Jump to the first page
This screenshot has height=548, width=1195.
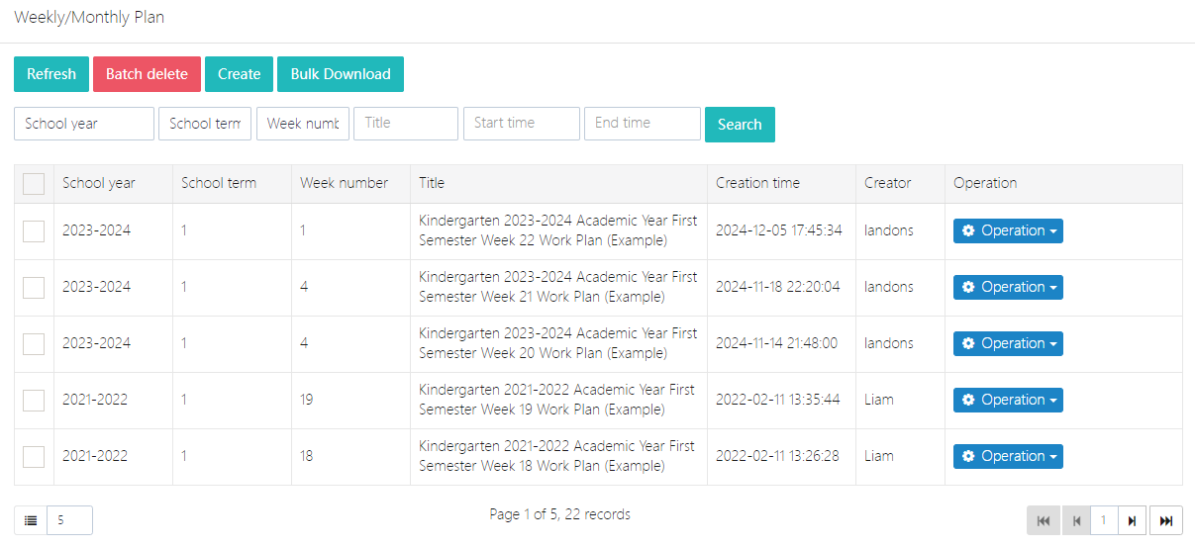[x=1043, y=520]
